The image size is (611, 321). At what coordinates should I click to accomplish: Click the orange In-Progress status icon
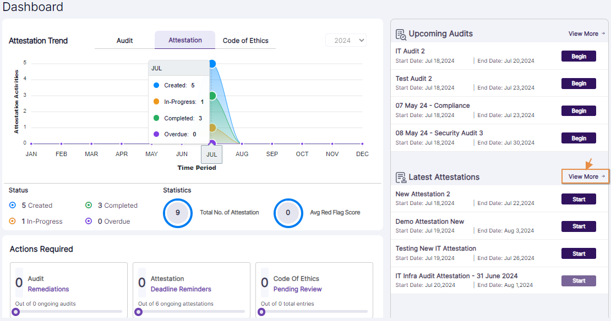[13, 222]
